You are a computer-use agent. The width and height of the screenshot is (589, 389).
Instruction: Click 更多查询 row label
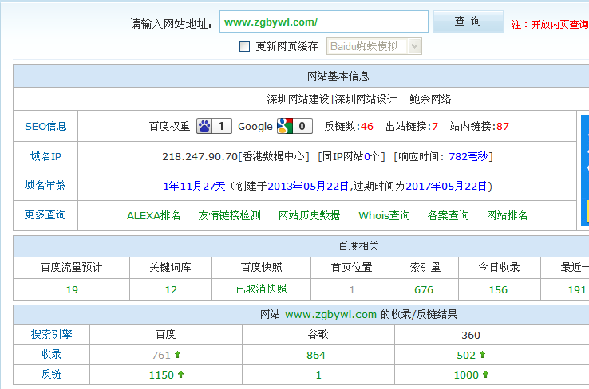point(45,215)
